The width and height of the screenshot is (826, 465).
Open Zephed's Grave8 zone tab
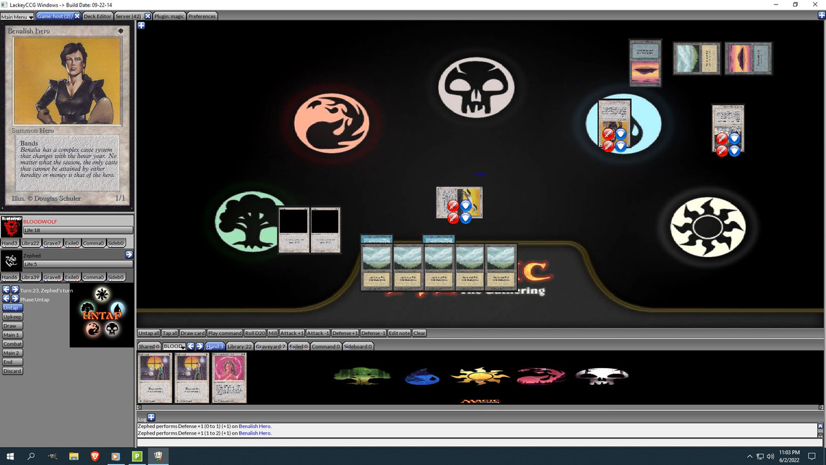pos(52,277)
